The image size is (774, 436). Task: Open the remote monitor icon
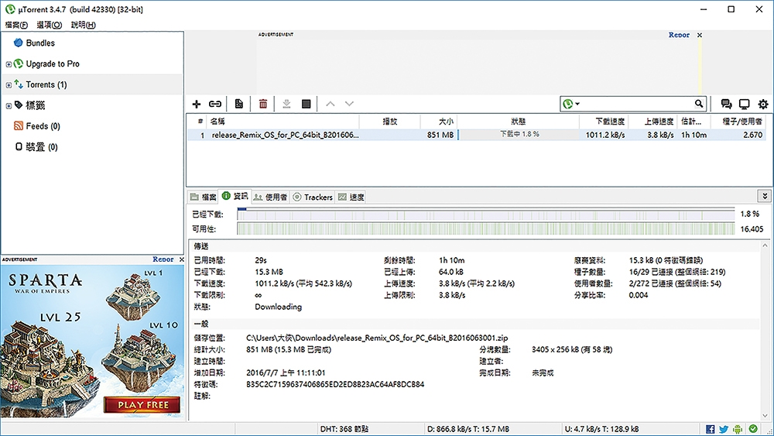click(x=745, y=105)
